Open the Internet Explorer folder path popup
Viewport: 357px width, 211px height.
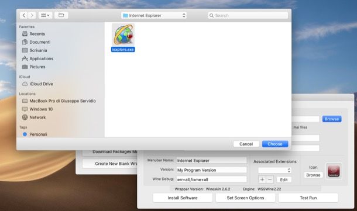(x=154, y=15)
